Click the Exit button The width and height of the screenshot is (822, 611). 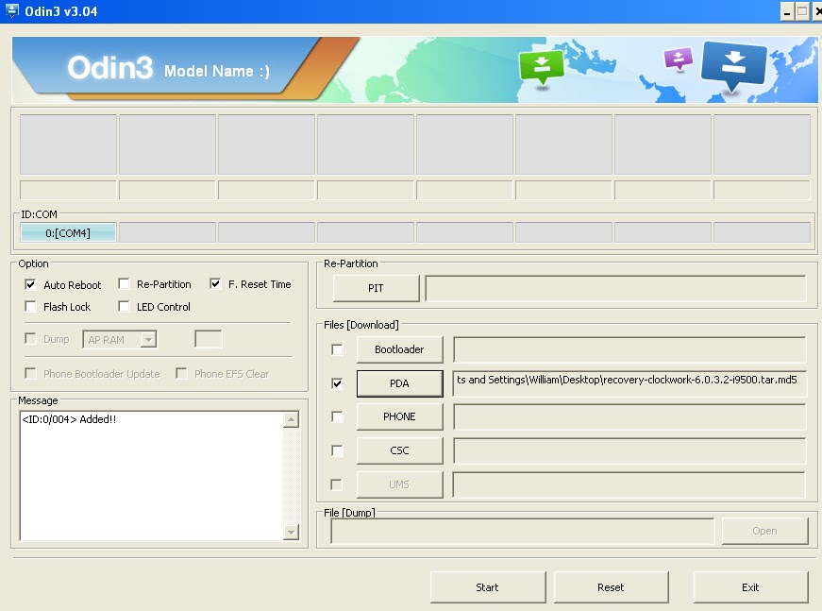tap(750, 587)
